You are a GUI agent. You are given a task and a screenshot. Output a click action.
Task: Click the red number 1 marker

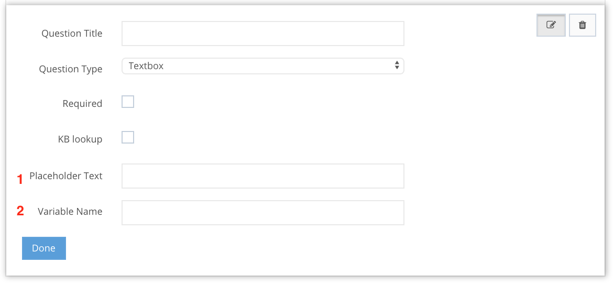coord(20,179)
